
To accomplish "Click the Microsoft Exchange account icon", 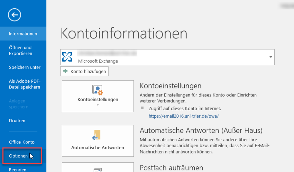I will pyautogui.click(x=67, y=57).
